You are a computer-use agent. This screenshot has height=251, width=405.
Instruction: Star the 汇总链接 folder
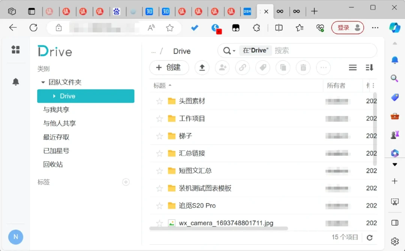[159, 153]
